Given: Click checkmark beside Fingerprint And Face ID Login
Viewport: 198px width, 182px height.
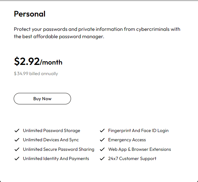Looking at the screenshot, I should point(102,130).
